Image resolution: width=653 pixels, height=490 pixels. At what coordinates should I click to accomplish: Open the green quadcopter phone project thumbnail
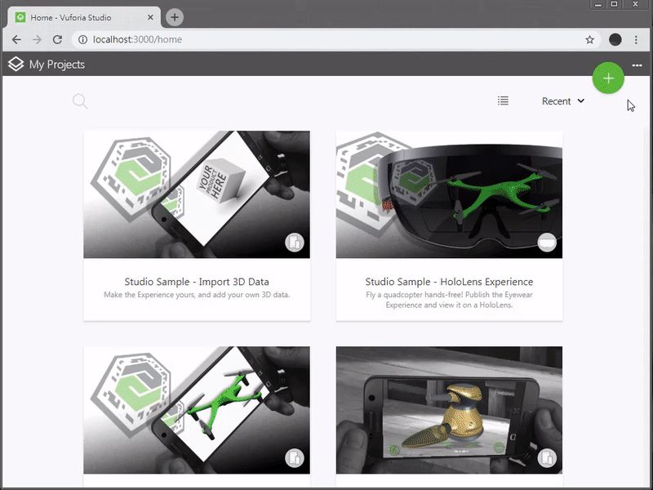[197, 410]
